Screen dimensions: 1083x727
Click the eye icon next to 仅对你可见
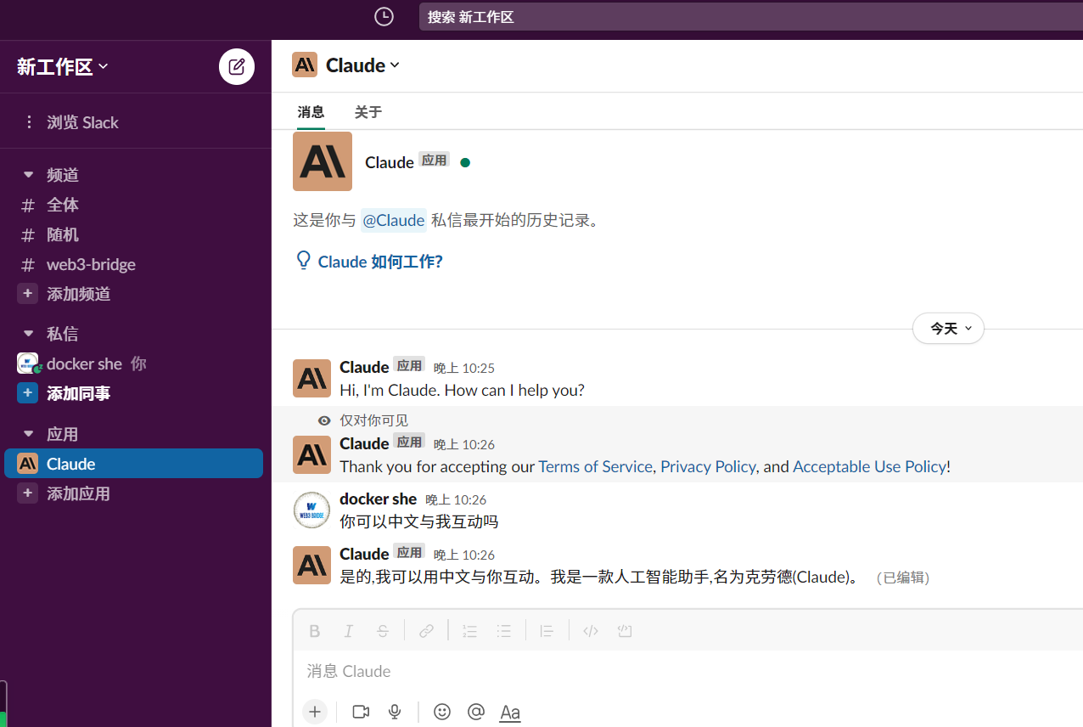(324, 420)
